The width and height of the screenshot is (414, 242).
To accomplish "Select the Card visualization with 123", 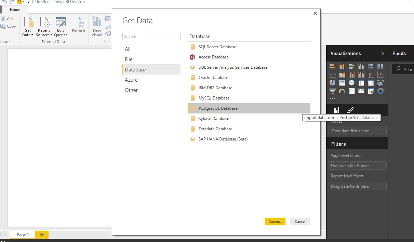I will (x=361, y=91).
